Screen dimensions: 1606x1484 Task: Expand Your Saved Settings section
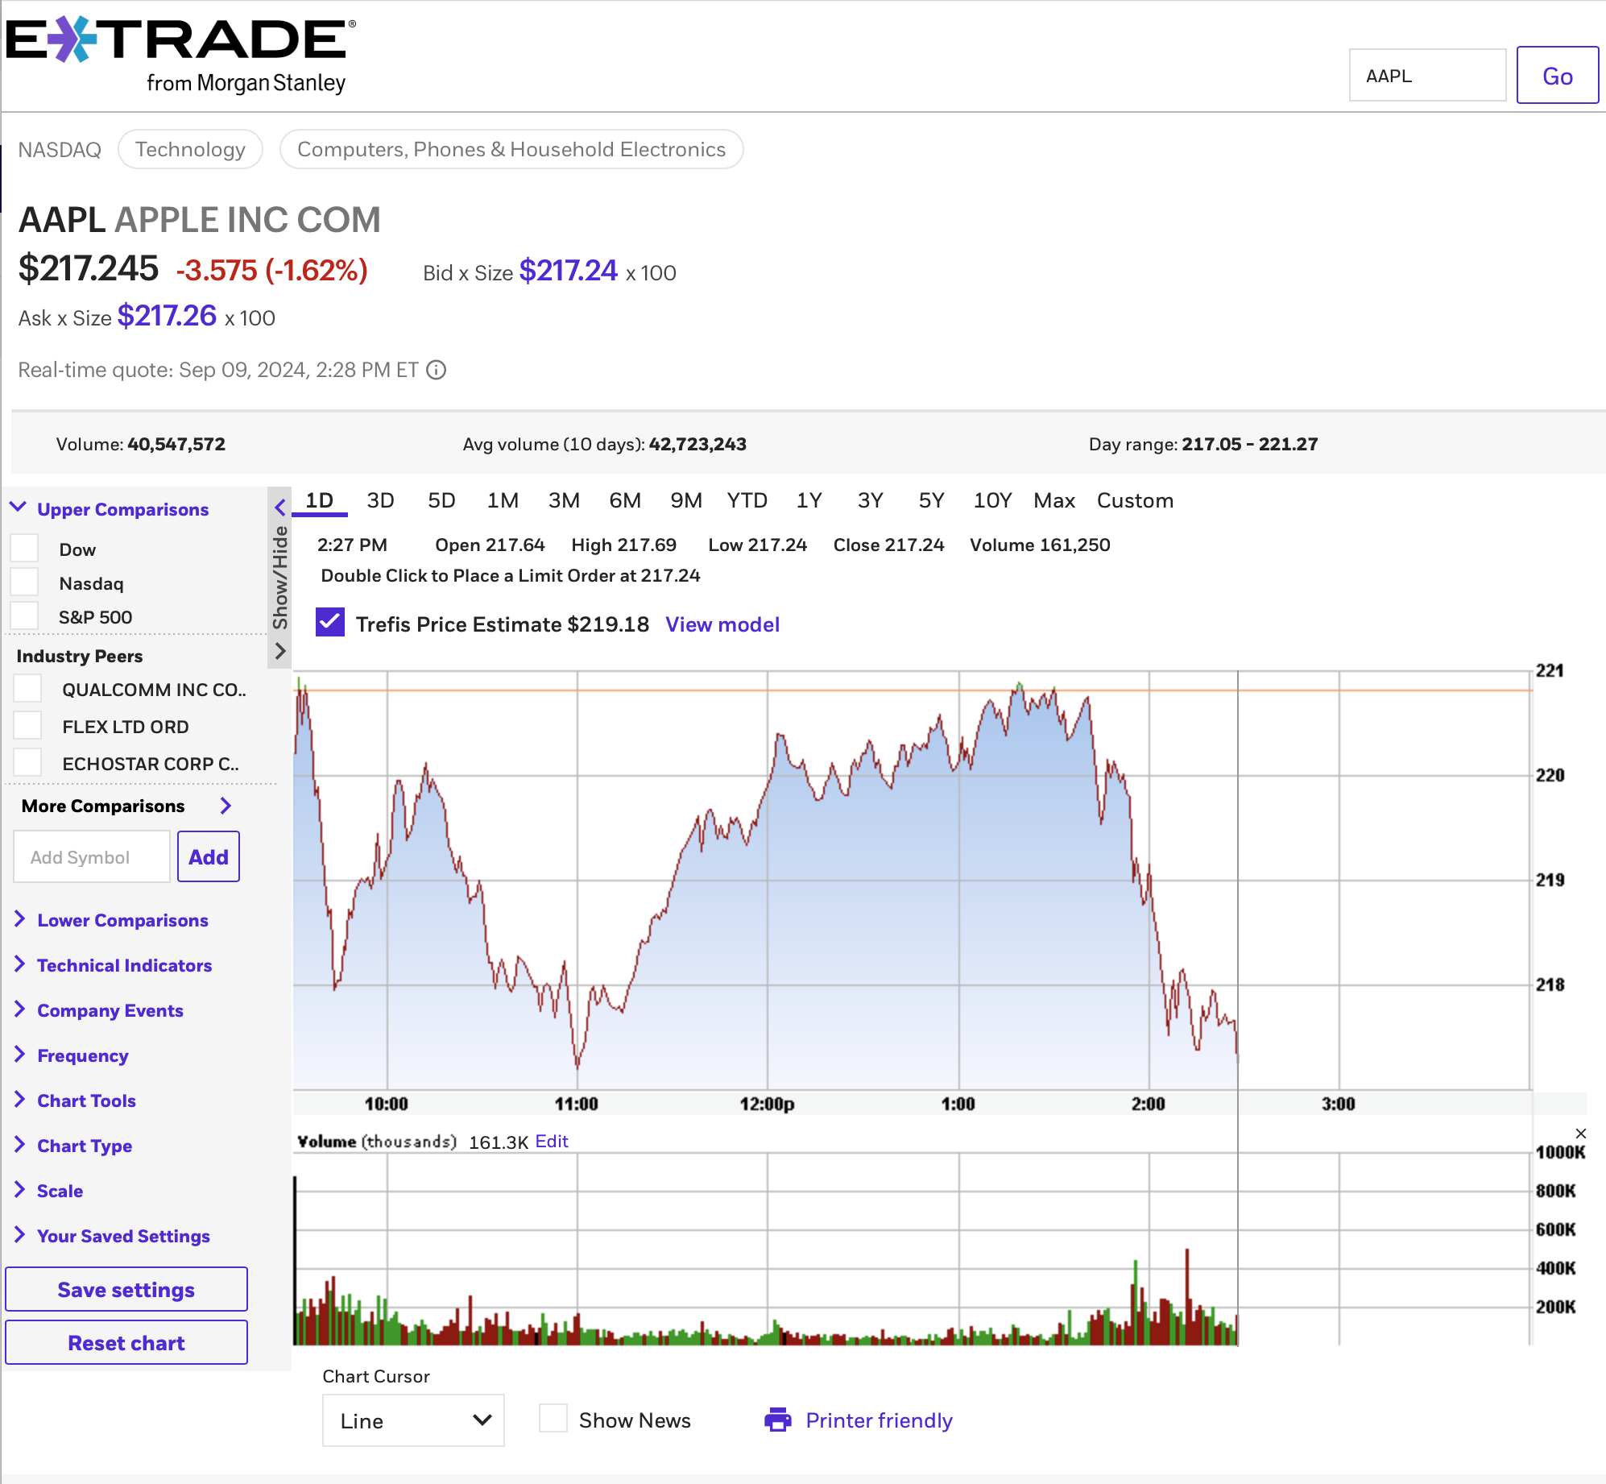(111, 1236)
